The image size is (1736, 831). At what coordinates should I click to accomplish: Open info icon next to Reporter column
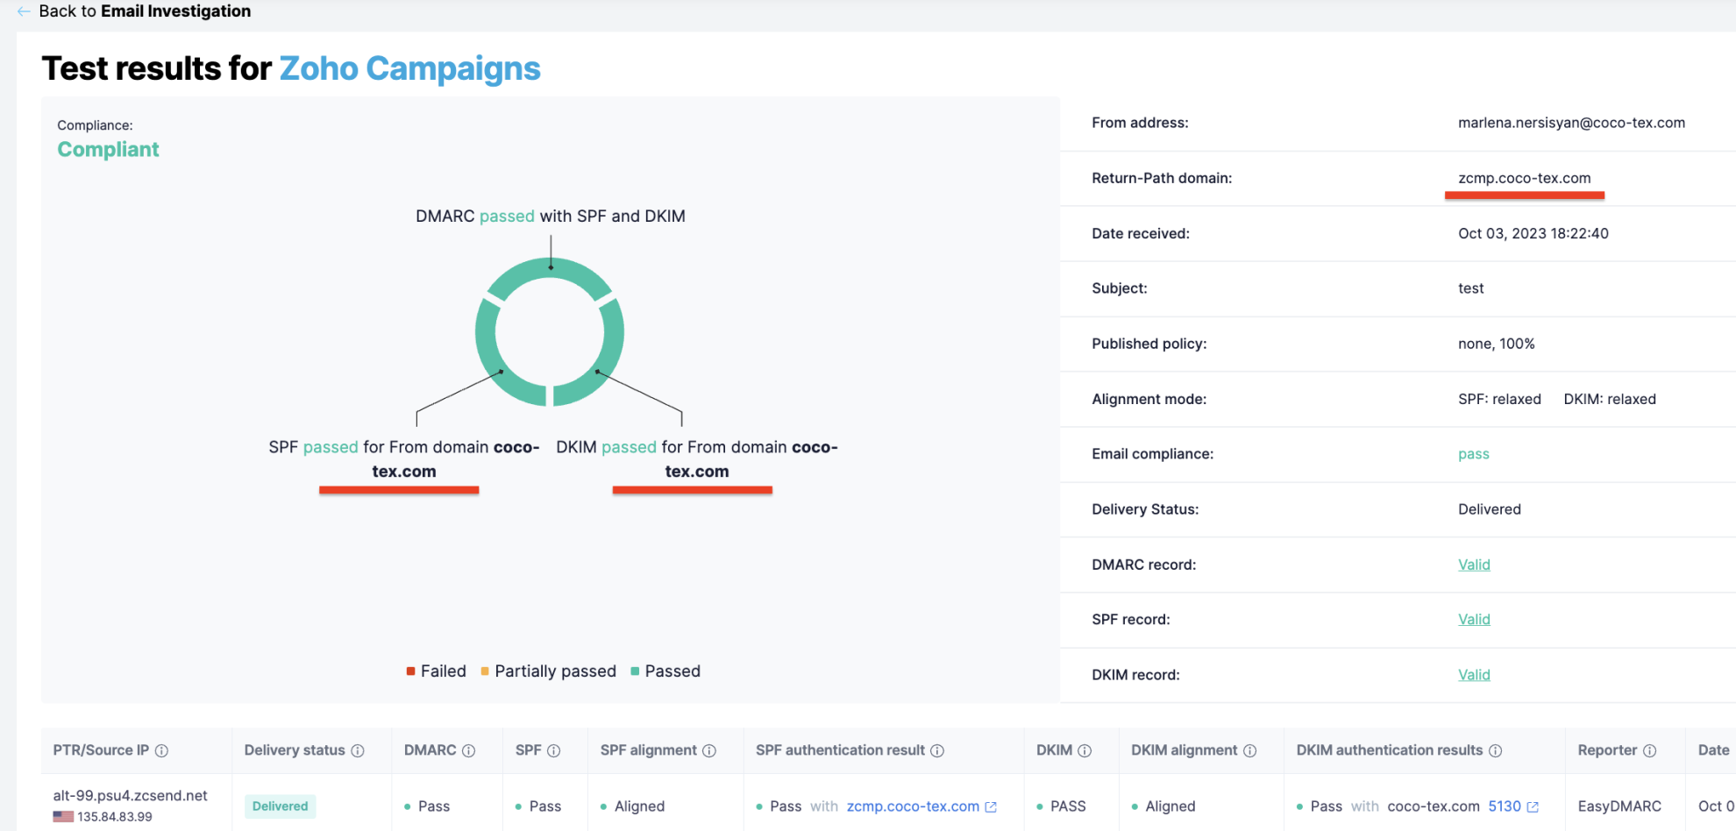(1649, 751)
